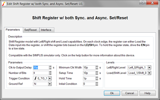This screenshot has width=160, height=100.
Task: Decrease Number of Bits with down spinner
Action: coord(50,74)
